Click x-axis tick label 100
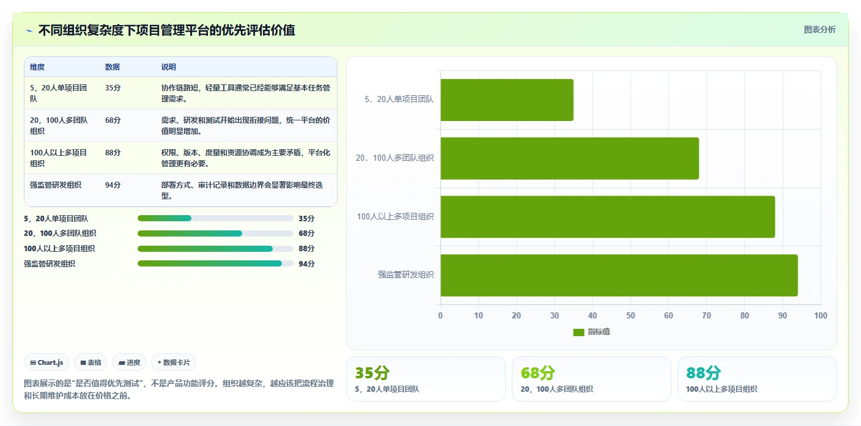The image size is (861, 426). tap(821, 315)
